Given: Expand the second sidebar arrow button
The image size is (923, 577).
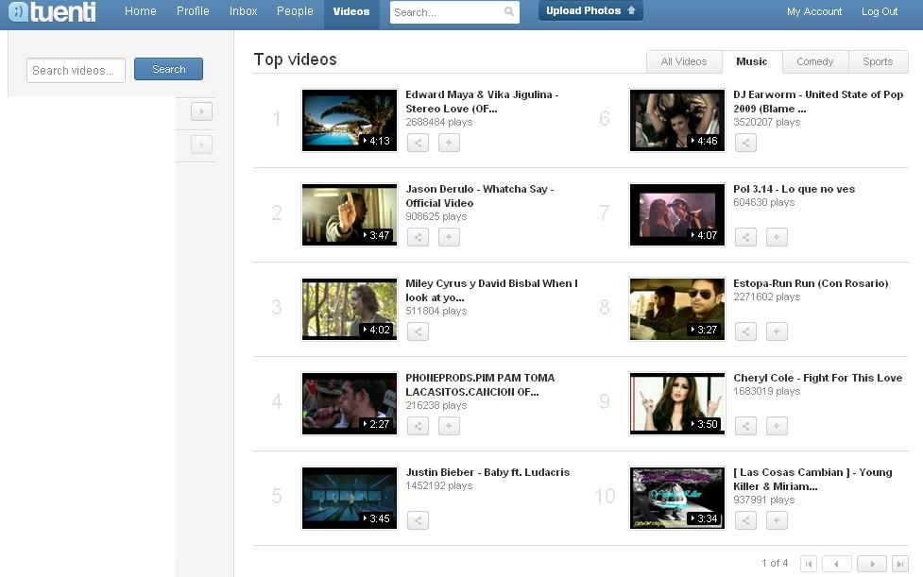Looking at the screenshot, I should pos(201,144).
